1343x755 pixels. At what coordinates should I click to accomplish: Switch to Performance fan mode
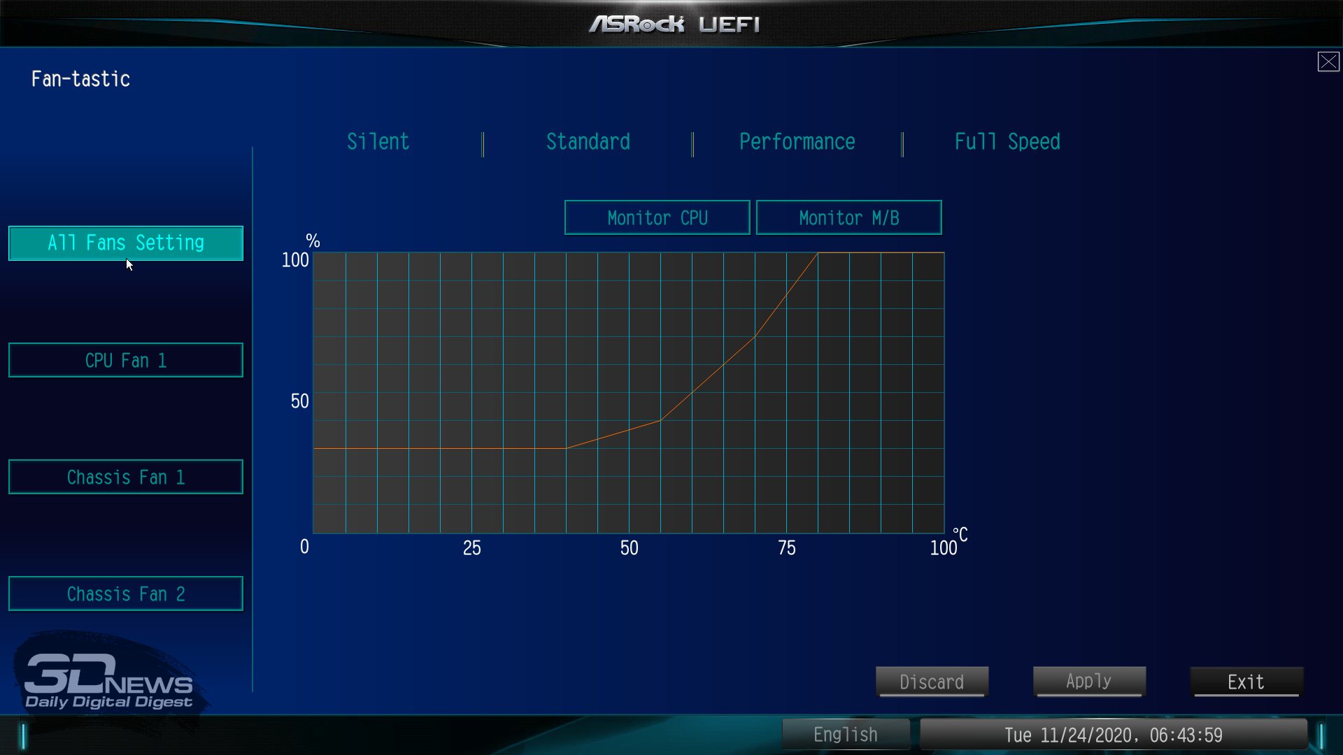pos(797,142)
